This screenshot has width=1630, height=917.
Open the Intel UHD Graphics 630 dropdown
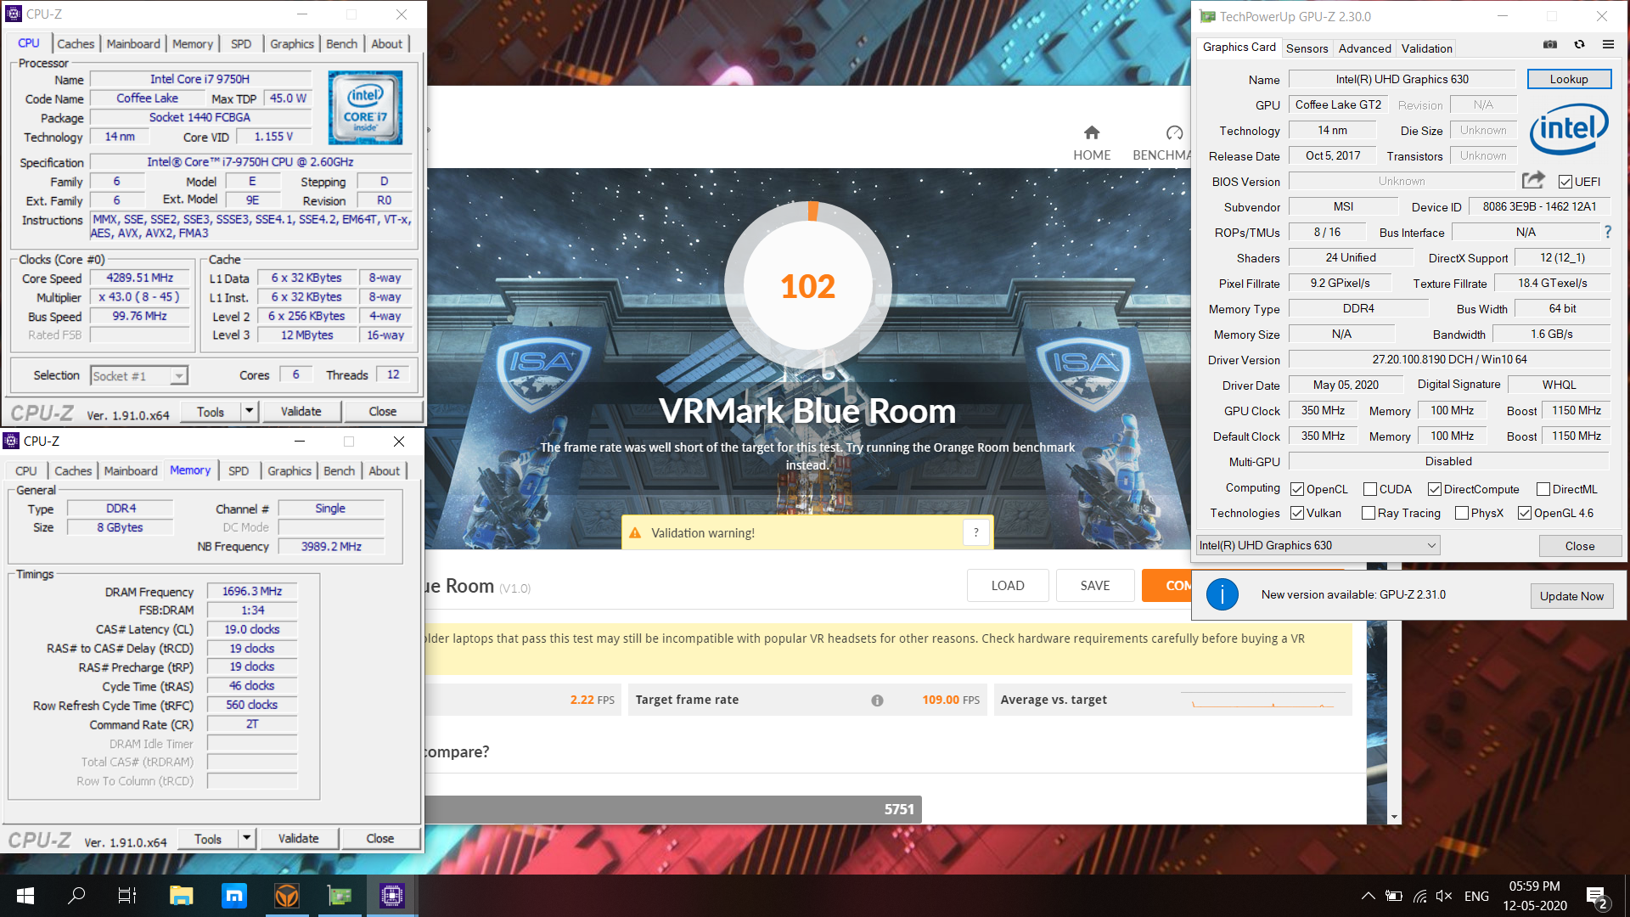(1318, 545)
